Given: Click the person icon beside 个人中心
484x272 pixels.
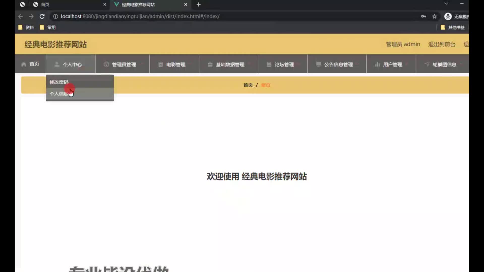Looking at the screenshot, I should coord(57,64).
